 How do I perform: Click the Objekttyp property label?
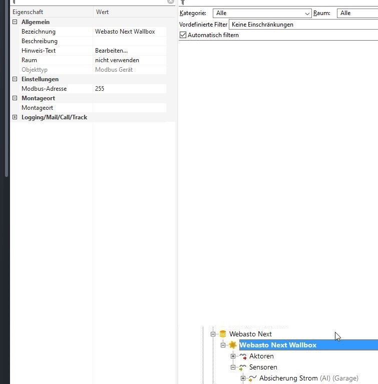[35, 70]
